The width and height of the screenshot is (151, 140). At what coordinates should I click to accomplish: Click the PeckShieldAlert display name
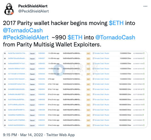(33, 6)
